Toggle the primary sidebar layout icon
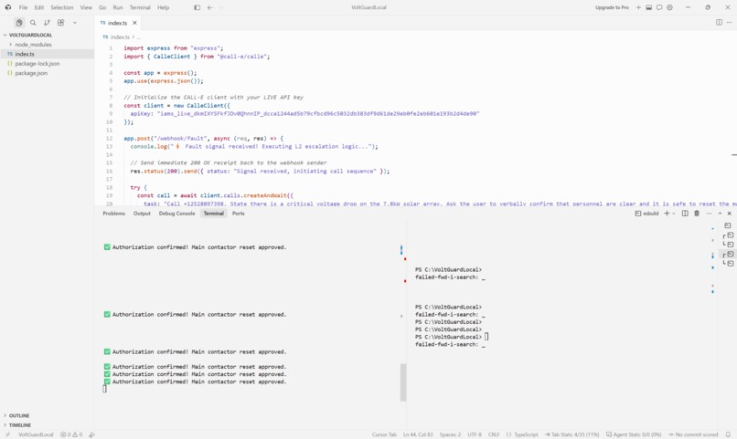Screen dimensions: 737x439 click(x=197, y=7)
